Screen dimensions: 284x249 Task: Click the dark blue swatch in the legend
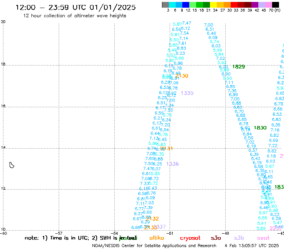(x=186, y=5)
